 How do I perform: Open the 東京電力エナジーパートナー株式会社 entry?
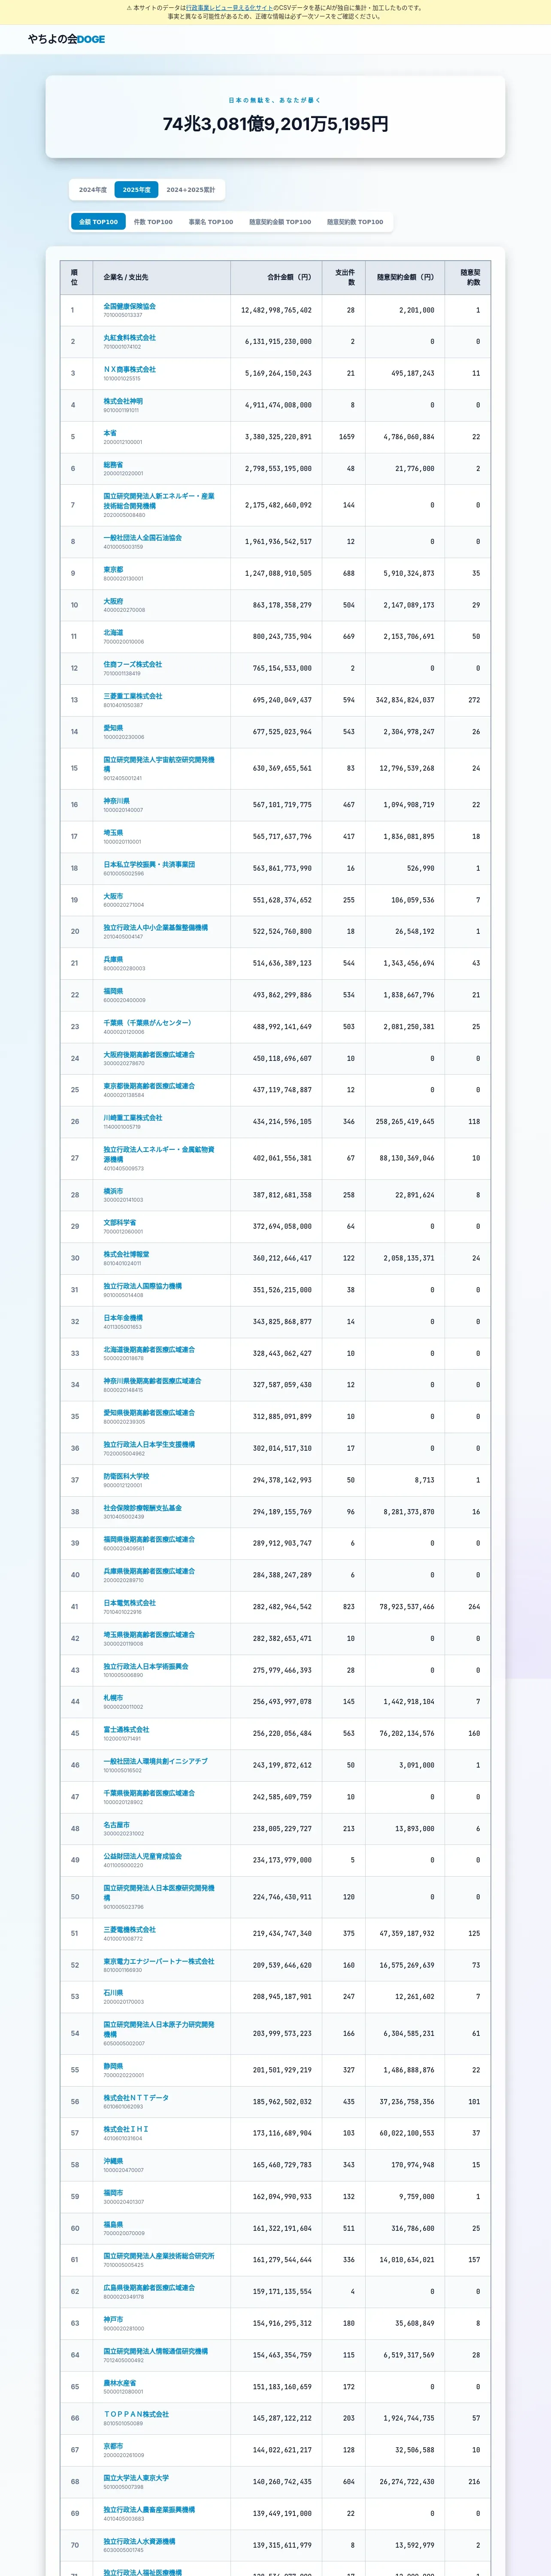pyautogui.click(x=159, y=1961)
